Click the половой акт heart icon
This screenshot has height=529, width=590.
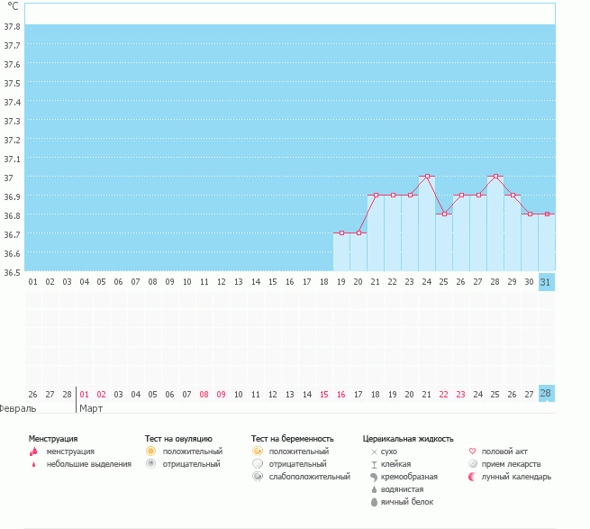tap(472, 451)
